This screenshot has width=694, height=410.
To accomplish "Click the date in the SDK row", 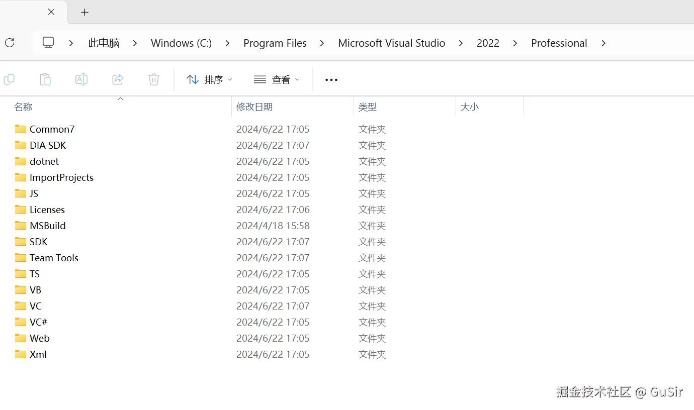I will [x=273, y=242].
